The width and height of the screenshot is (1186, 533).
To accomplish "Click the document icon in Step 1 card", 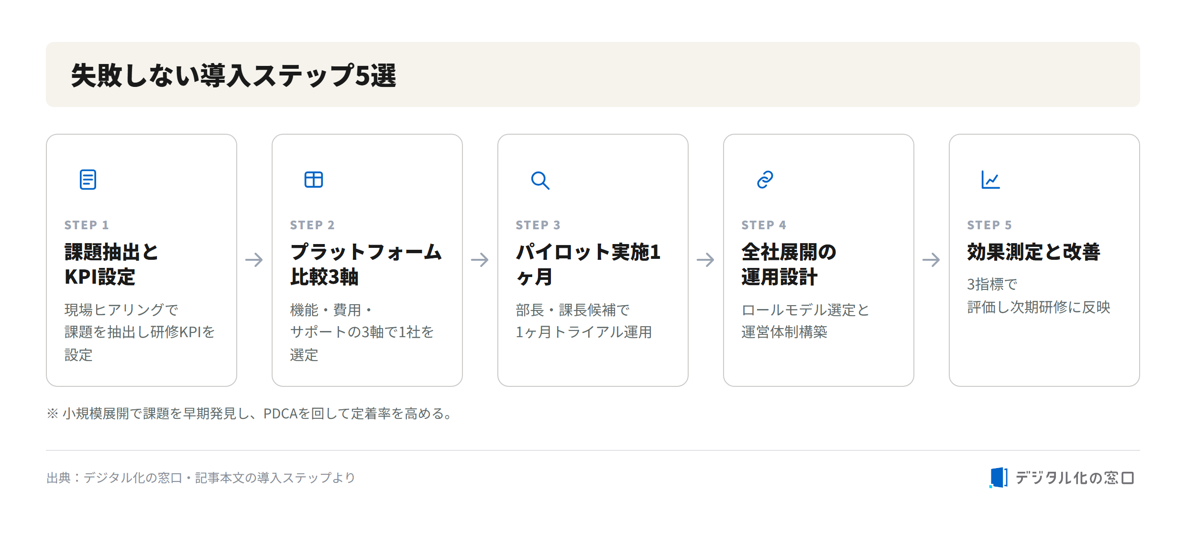I will coord(88,180).
